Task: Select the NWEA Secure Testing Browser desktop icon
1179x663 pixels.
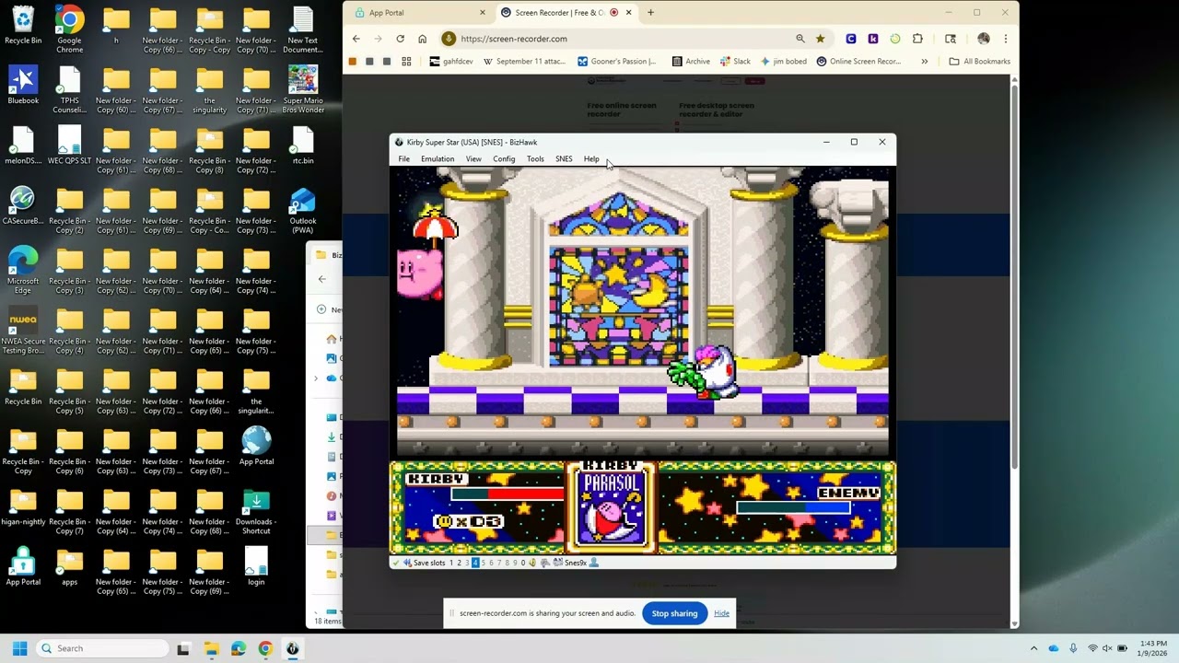Action: pos(23,331)
